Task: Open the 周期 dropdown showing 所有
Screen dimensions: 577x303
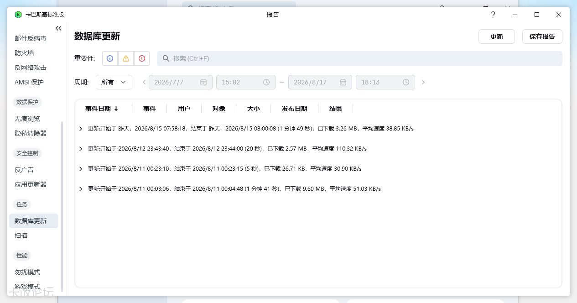Action: pos(114,82)
